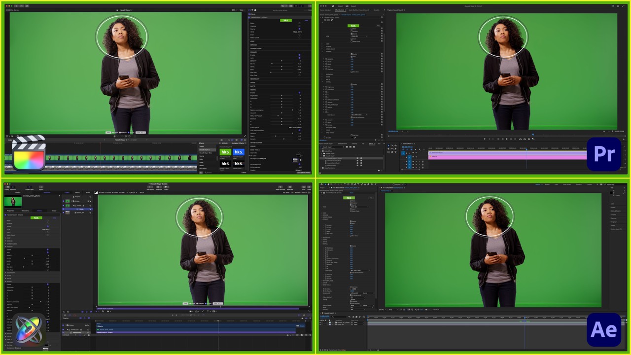Viewport: 631px width, 355px height.
Task: Click the hk5 logo in Premiere Effect Controls
Action: (353, 26)
